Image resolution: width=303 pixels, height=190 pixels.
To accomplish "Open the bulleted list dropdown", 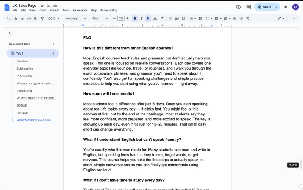I will pos(218,19).
